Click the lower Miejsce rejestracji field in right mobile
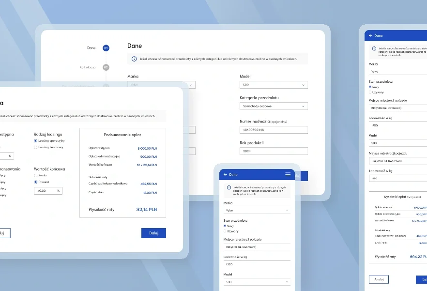This screenshot has height=291, width=427. pos(398,161)
